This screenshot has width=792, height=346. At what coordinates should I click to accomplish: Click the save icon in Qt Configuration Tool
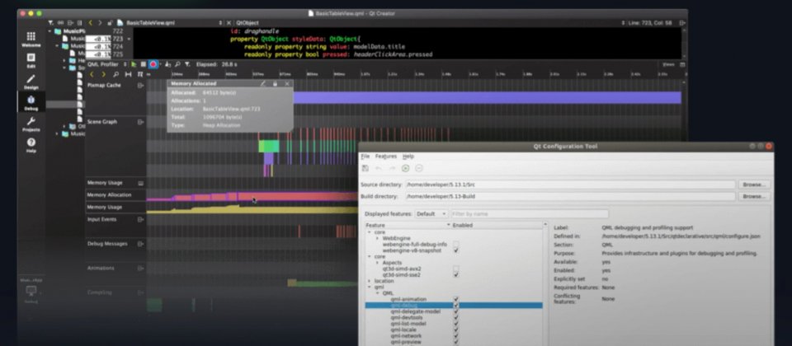point(365,168)
